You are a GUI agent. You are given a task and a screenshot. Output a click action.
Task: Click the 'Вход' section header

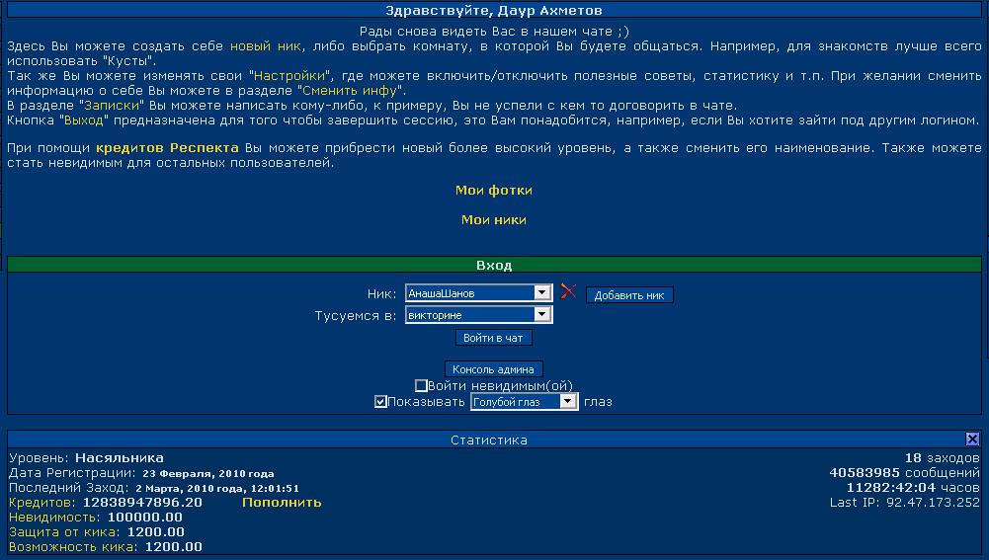click(x=494, y=265)
